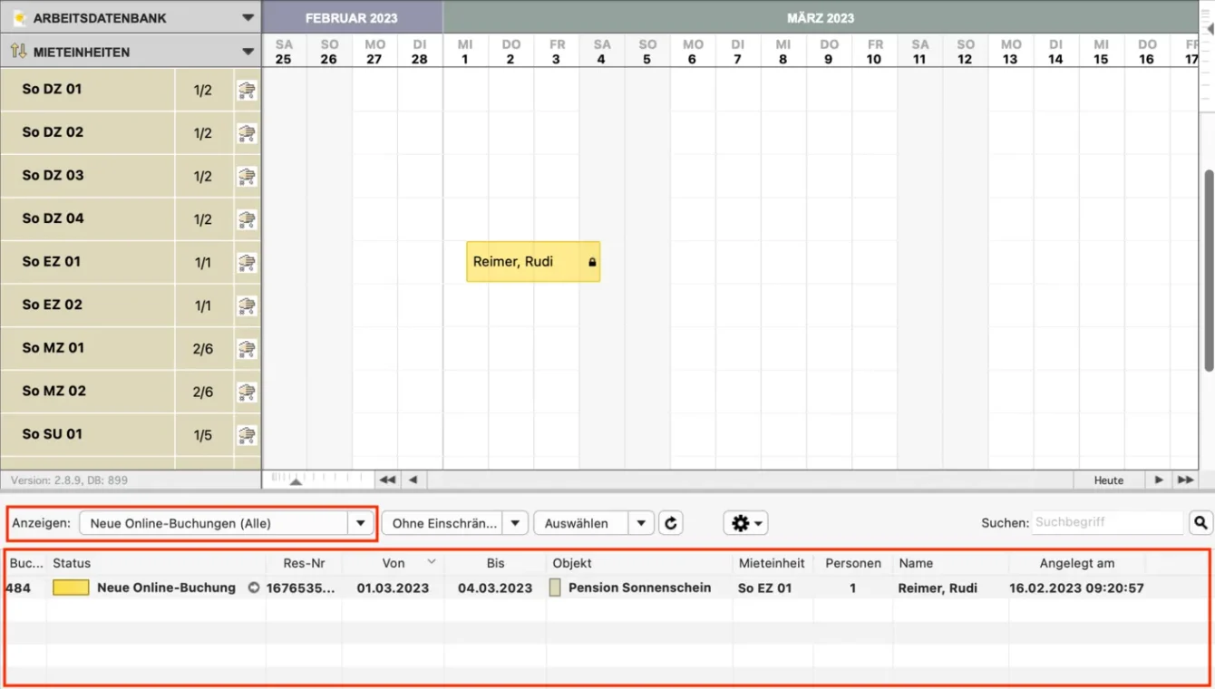
Task: Click the room icon for So EZ 02
Action: pyautogui.click(x=247, y=306)
